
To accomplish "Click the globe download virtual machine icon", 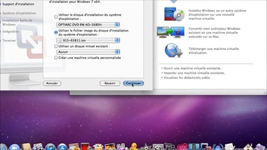I will [174, 50].
